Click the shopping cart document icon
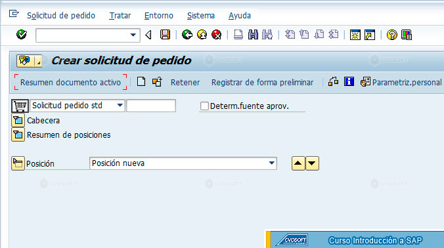The width and height of the screenshot is (444, 248). pyautogui.click(x=20, y=106)
